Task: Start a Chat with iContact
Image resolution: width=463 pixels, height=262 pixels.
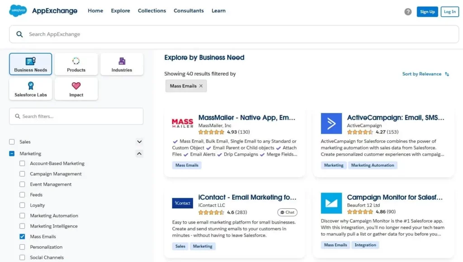Action: pyautogui.click(x=287, y=212)
